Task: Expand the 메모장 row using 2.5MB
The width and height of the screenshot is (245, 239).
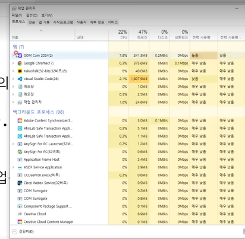Action: point(13,94)
